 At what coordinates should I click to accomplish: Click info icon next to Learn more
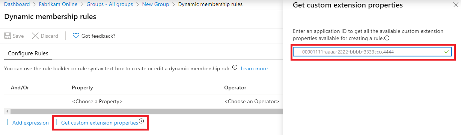coord(235,68)
